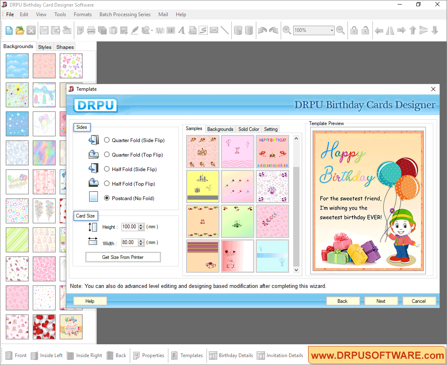The height and width of the screenshot is (365, 447).
Task: Pick the red hearts background swatch
Action: 44,327
